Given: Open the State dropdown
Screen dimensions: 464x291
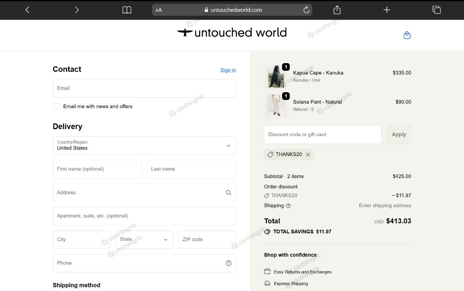Looking at the screenshot, I should (x=145, y=240).
